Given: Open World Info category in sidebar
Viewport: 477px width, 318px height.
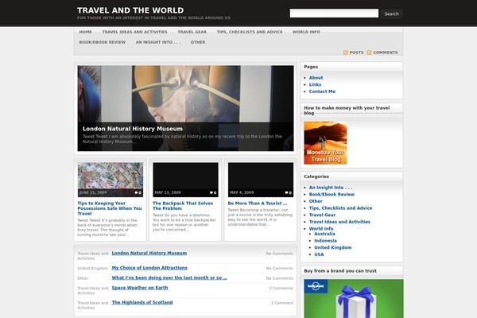Looking at the screenshot, I should [x=321, y=228].
